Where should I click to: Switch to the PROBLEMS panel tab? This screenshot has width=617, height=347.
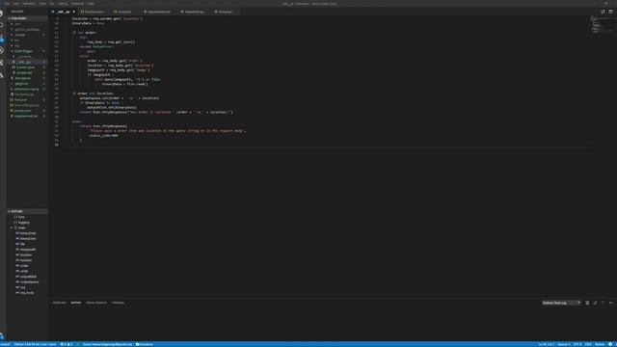click(59, 303)
